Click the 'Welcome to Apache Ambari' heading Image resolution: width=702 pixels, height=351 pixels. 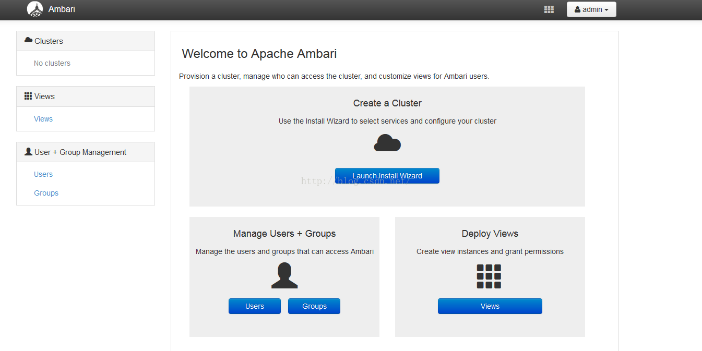[259, 54]
